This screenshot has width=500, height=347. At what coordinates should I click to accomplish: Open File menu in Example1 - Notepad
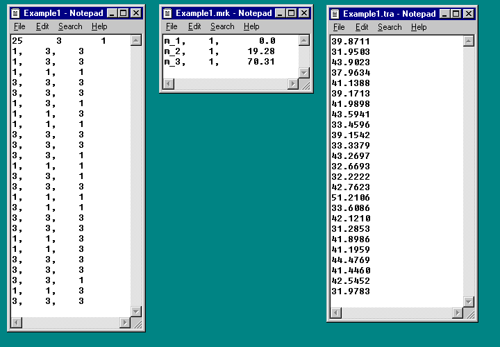(19, 26)
